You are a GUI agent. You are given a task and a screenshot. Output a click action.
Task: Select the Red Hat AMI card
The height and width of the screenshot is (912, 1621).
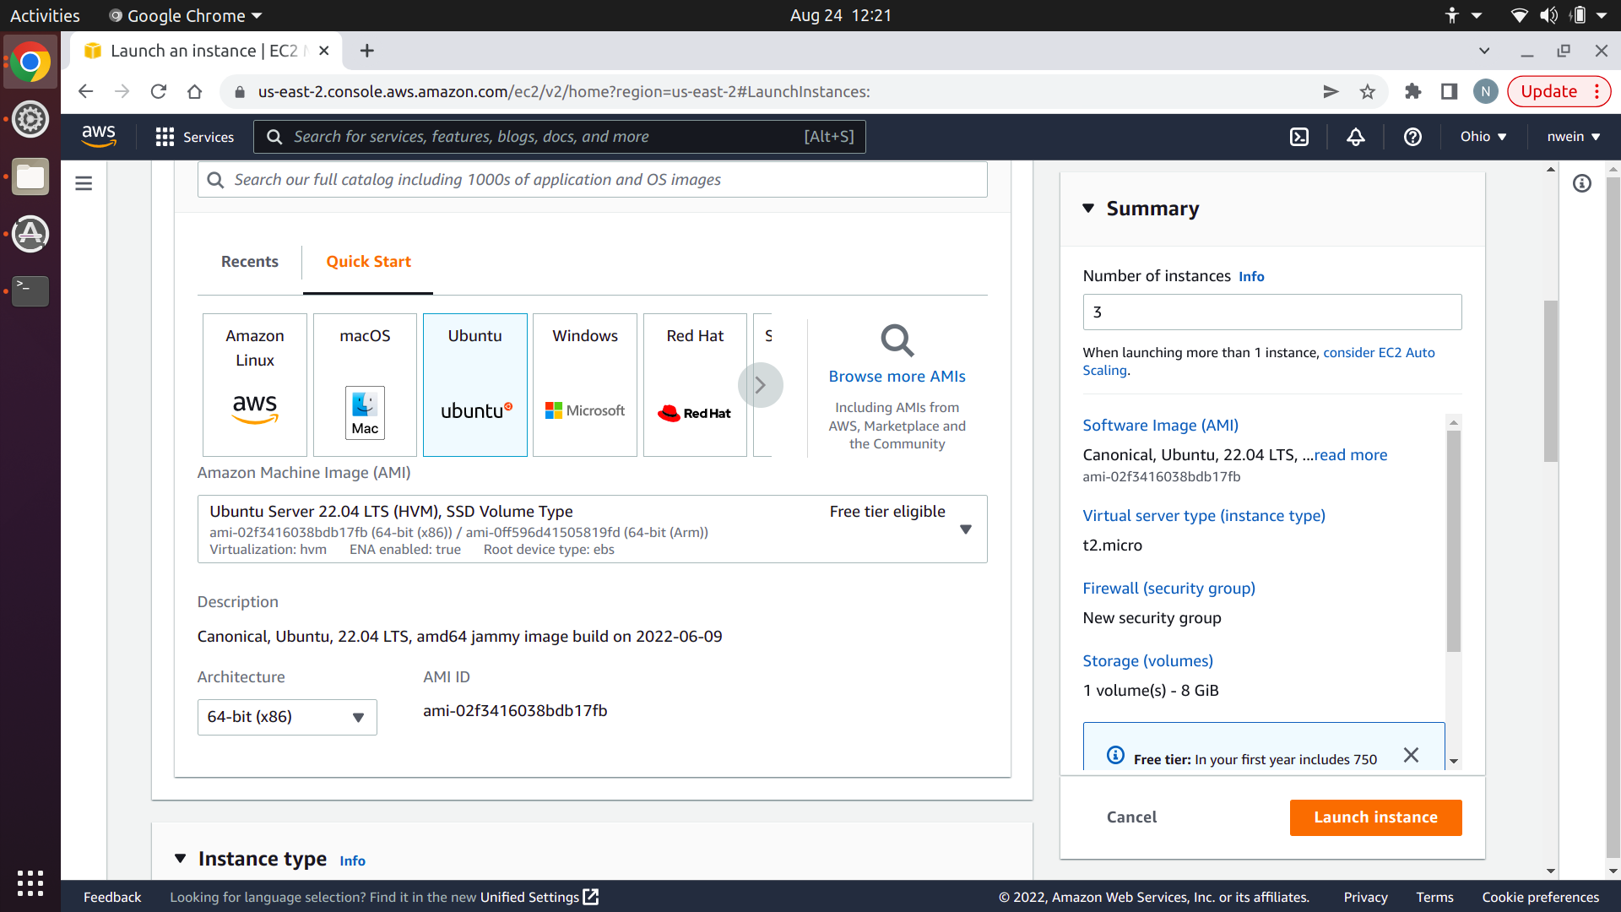(695, 384)
